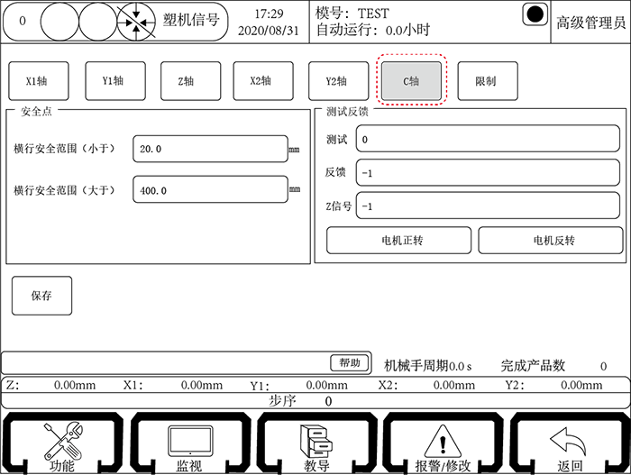This screenshot has width=631, height=475.
Task: Select the Z轴 axis tab
Action: coord(187,81)
